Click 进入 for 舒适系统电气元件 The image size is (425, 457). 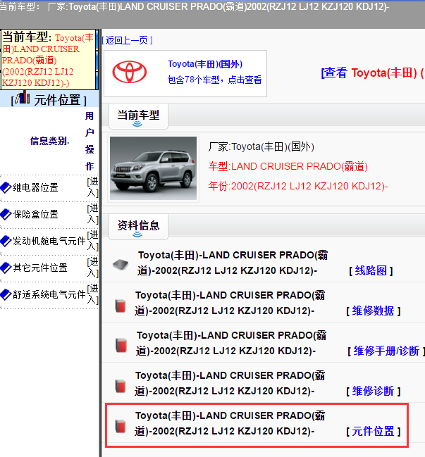click(93, 294)
